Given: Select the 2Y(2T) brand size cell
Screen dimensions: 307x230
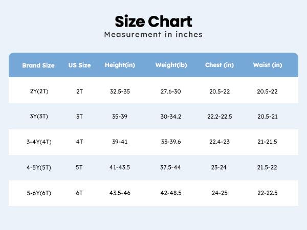Looking at the screenshot, I should point(39,91).
